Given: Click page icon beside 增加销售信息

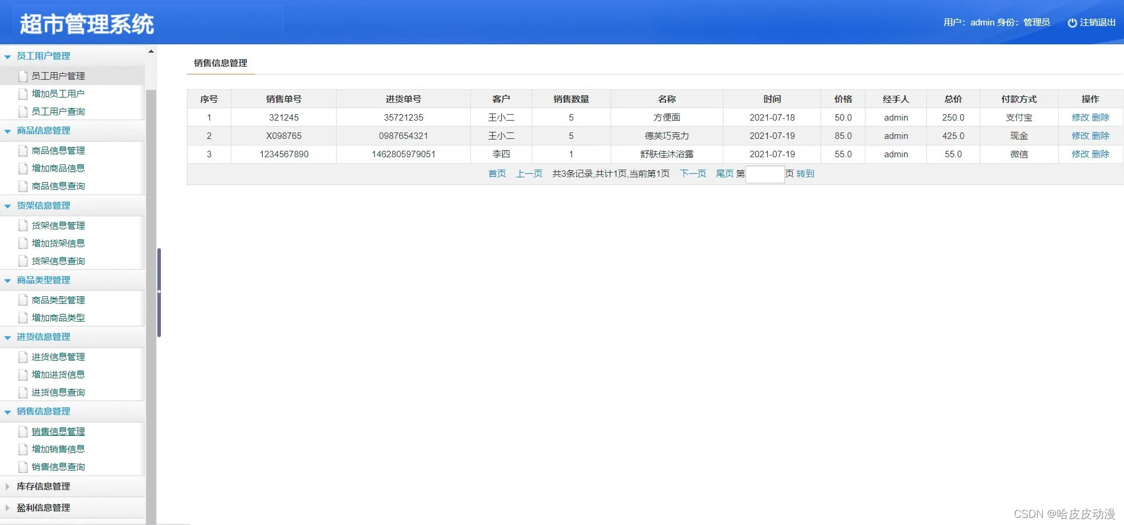Looking at the screenshot, I should [23, 449].
